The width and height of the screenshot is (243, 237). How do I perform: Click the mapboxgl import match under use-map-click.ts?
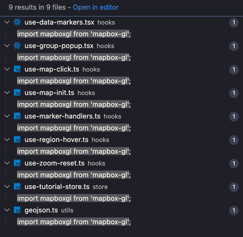[x=74, y=81]
